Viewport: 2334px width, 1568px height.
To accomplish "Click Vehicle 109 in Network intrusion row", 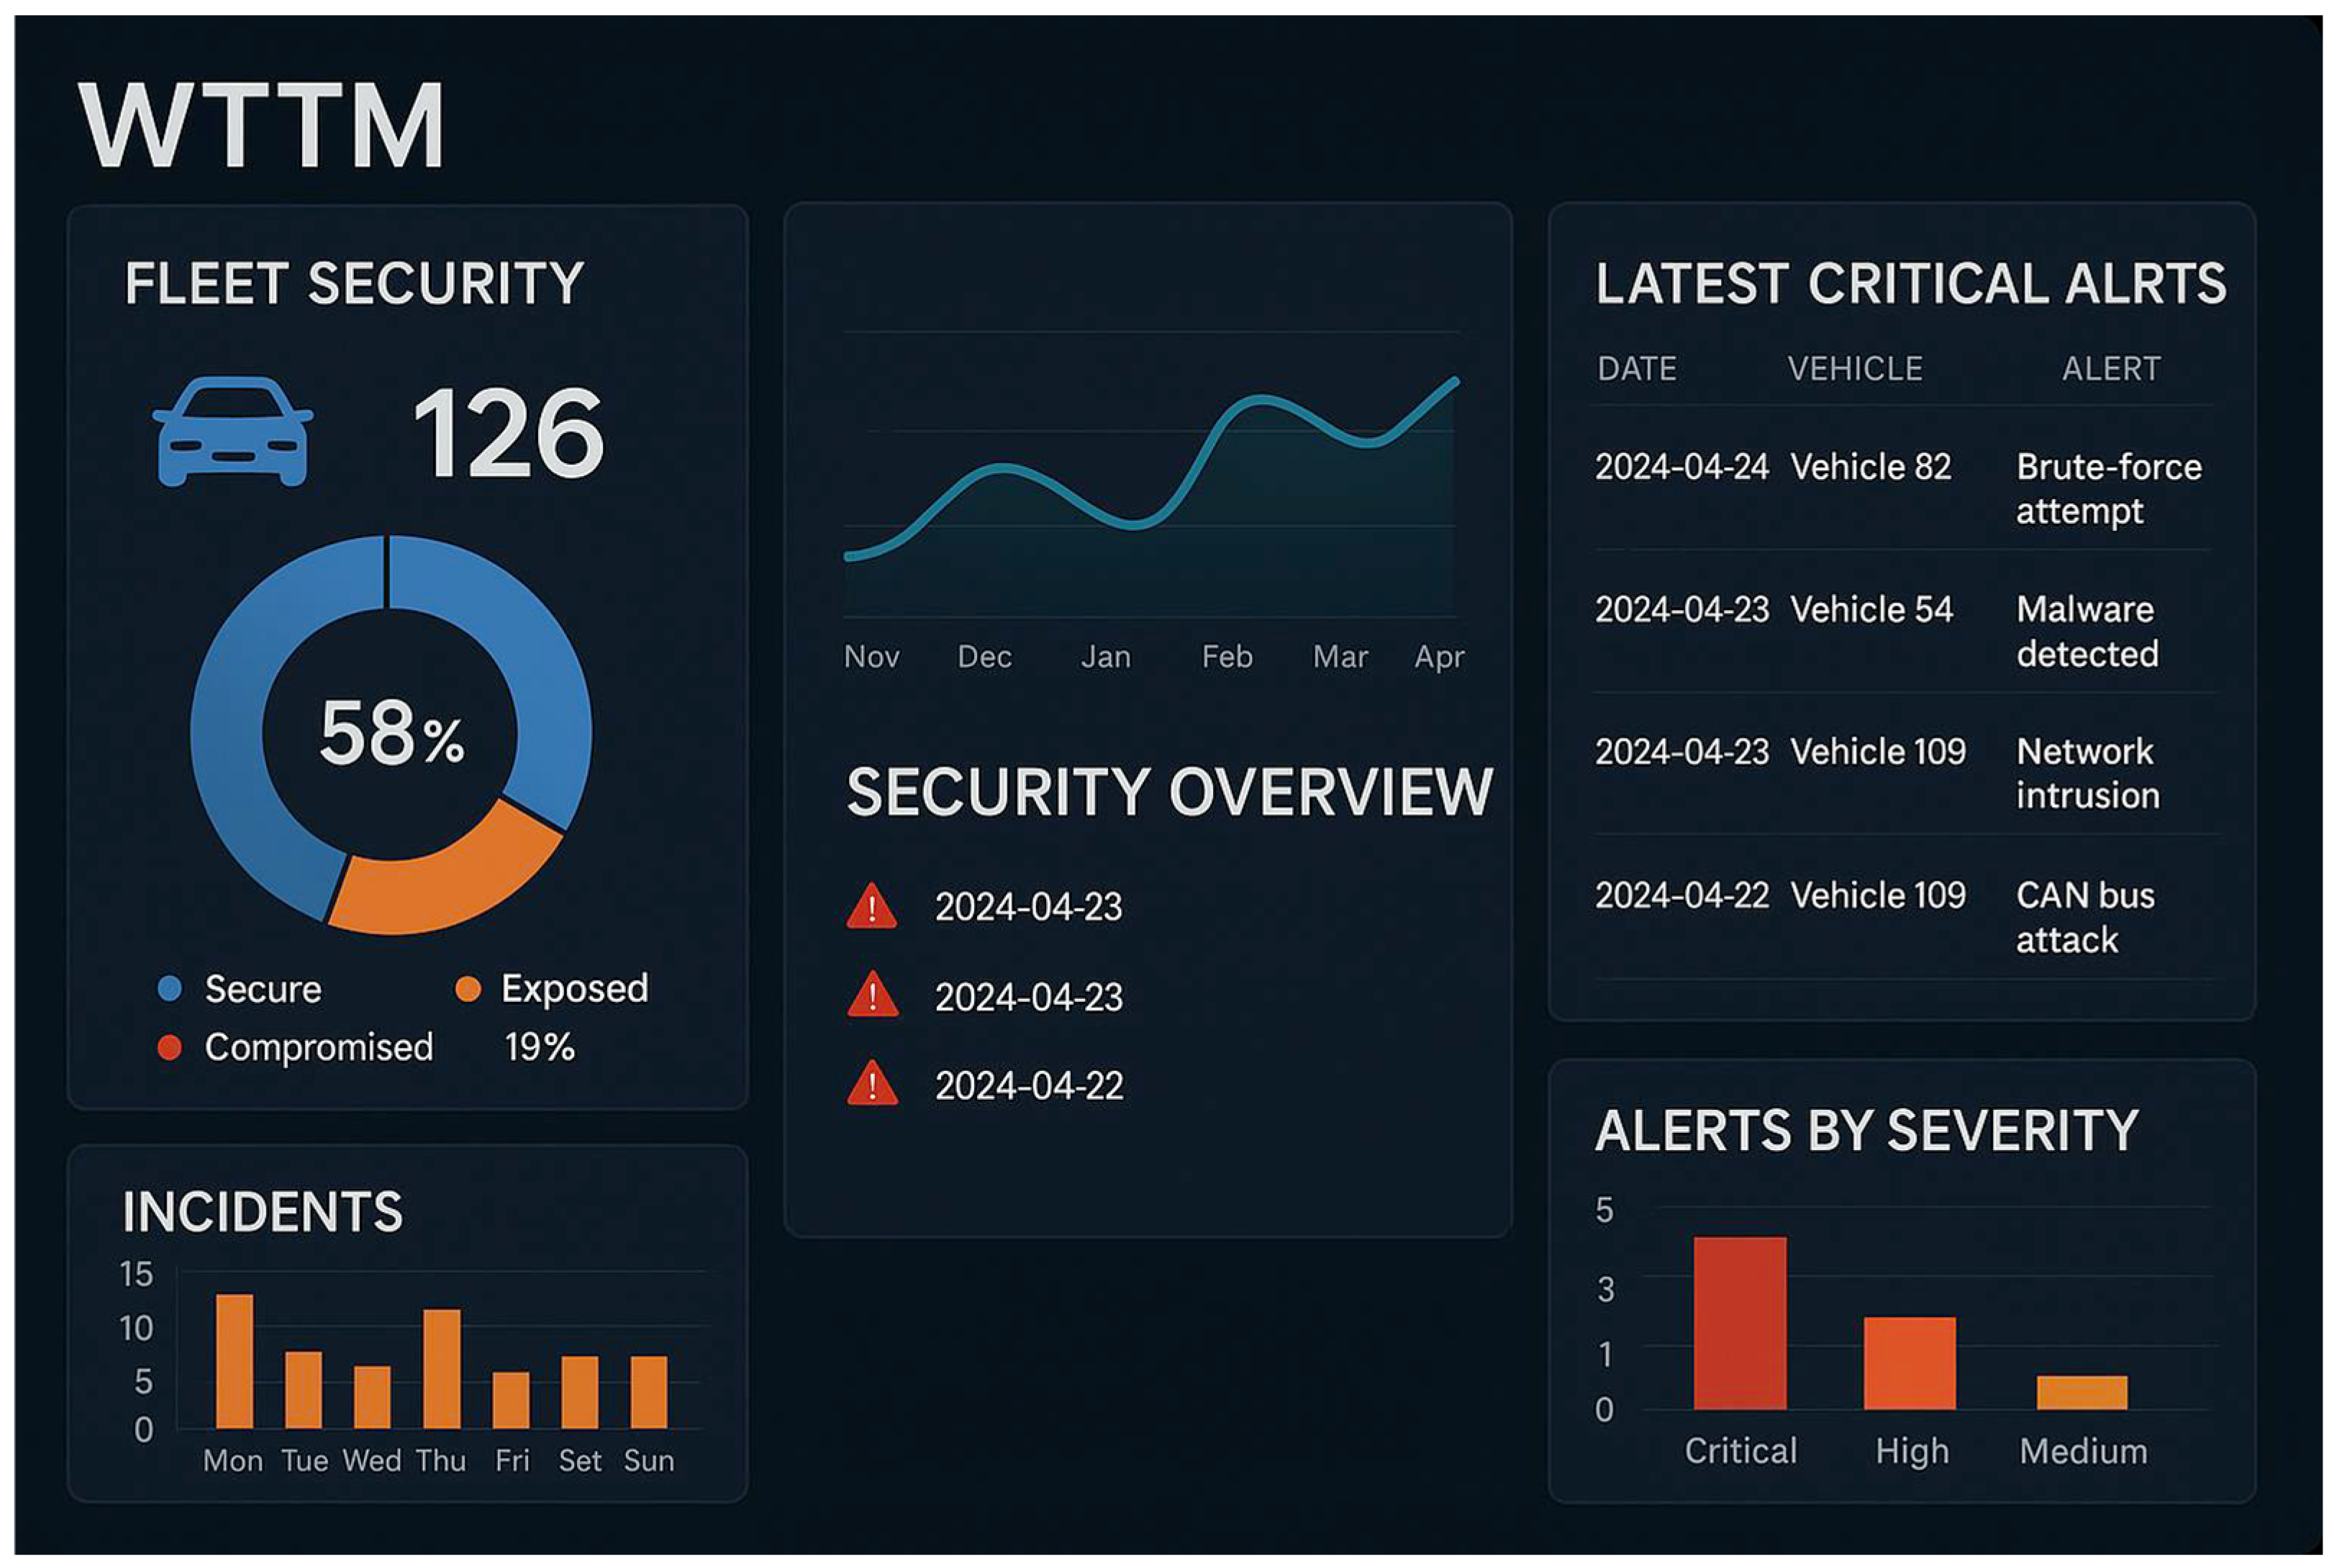I will coord(1877,752).
